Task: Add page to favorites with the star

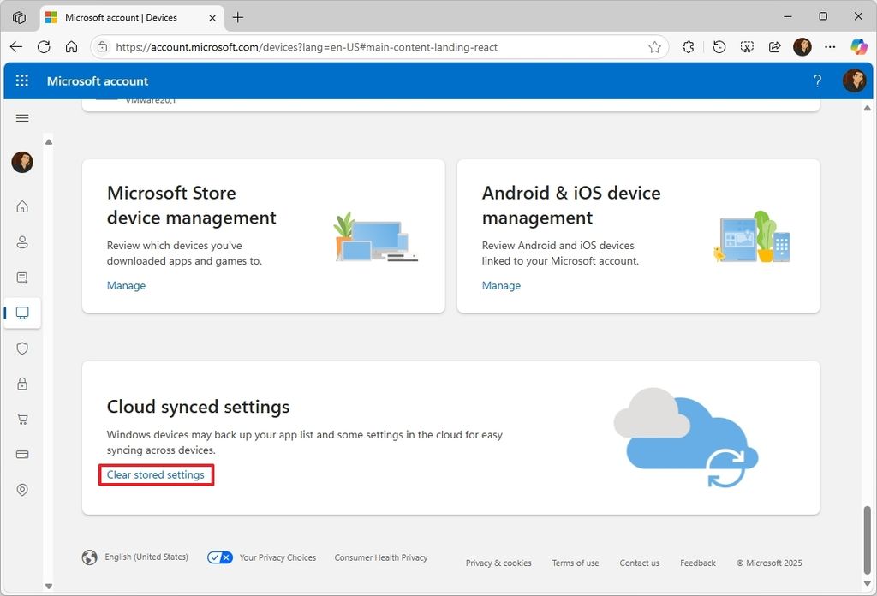Action: [655, 47]
